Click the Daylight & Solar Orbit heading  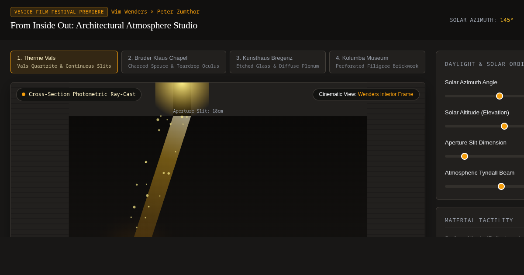484,64
